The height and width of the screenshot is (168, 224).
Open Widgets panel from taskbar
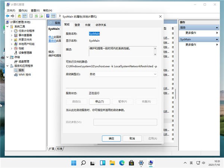103,163
